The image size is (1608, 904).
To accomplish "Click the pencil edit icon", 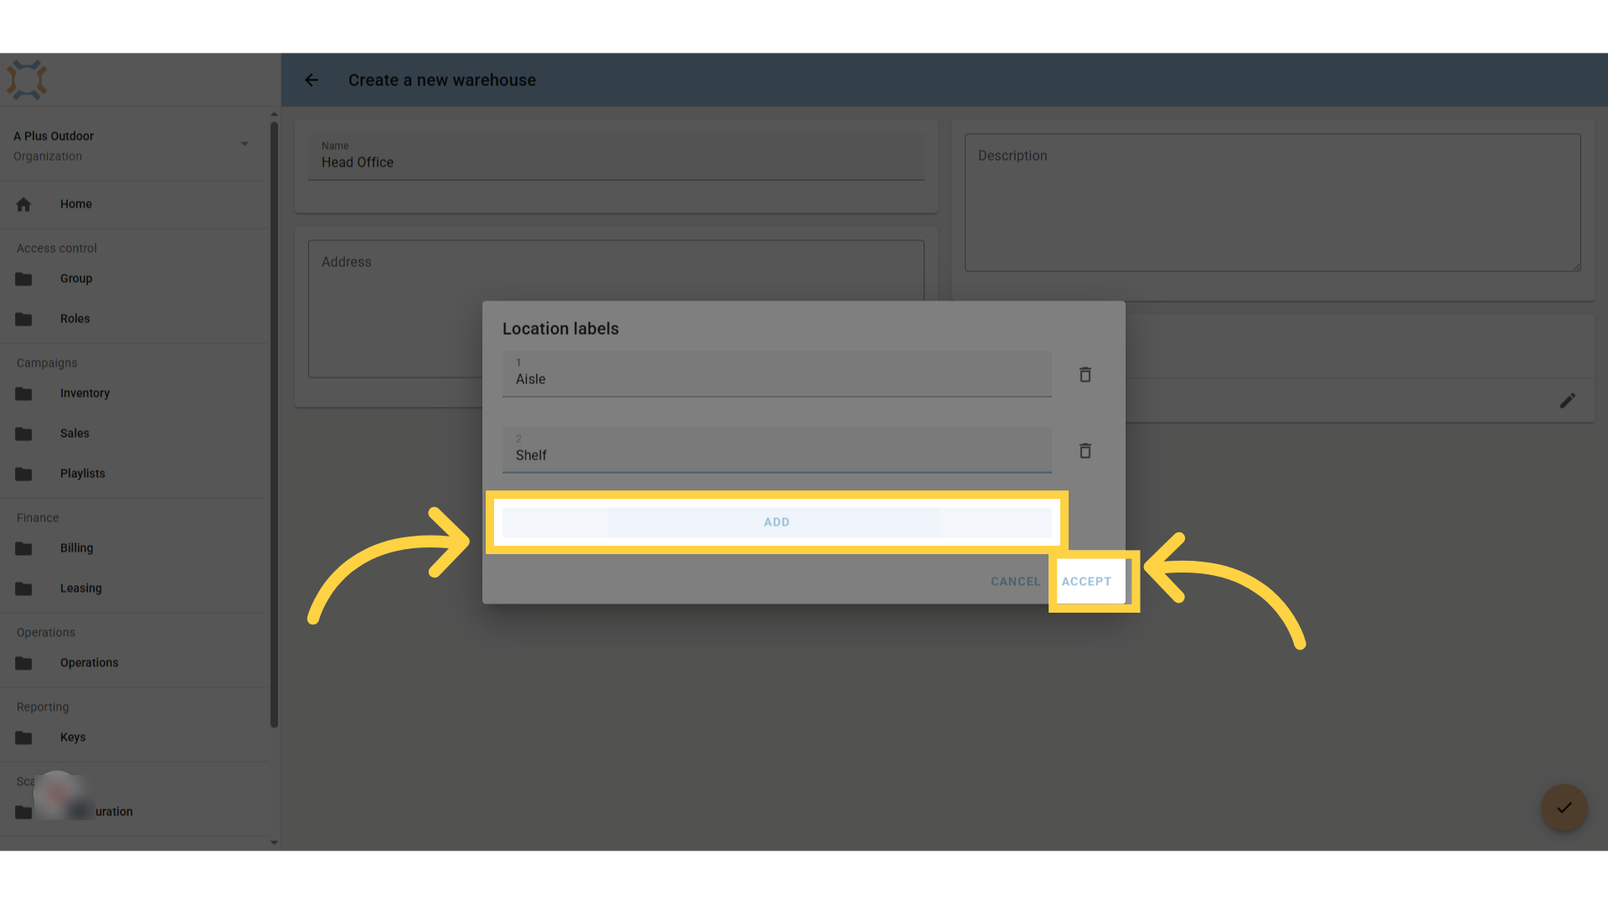I will (1567, 401).
